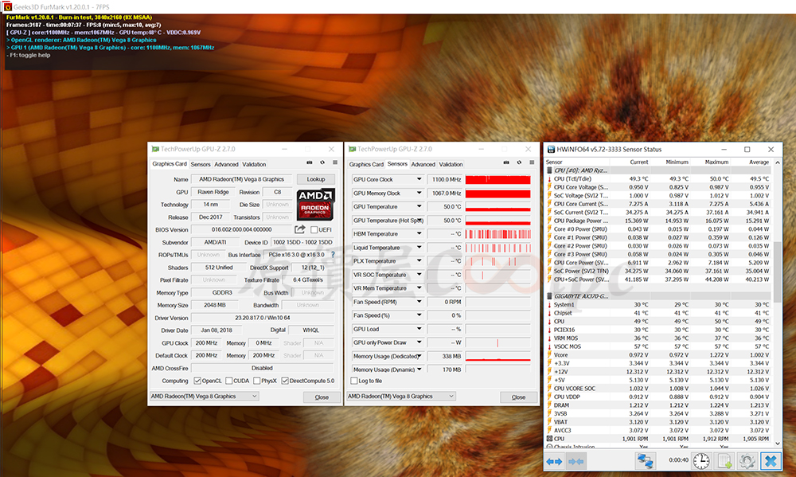Switch to Graphics Card tab in GPU-Z Sensors window
796x477 pixels.
click(366, 165)
